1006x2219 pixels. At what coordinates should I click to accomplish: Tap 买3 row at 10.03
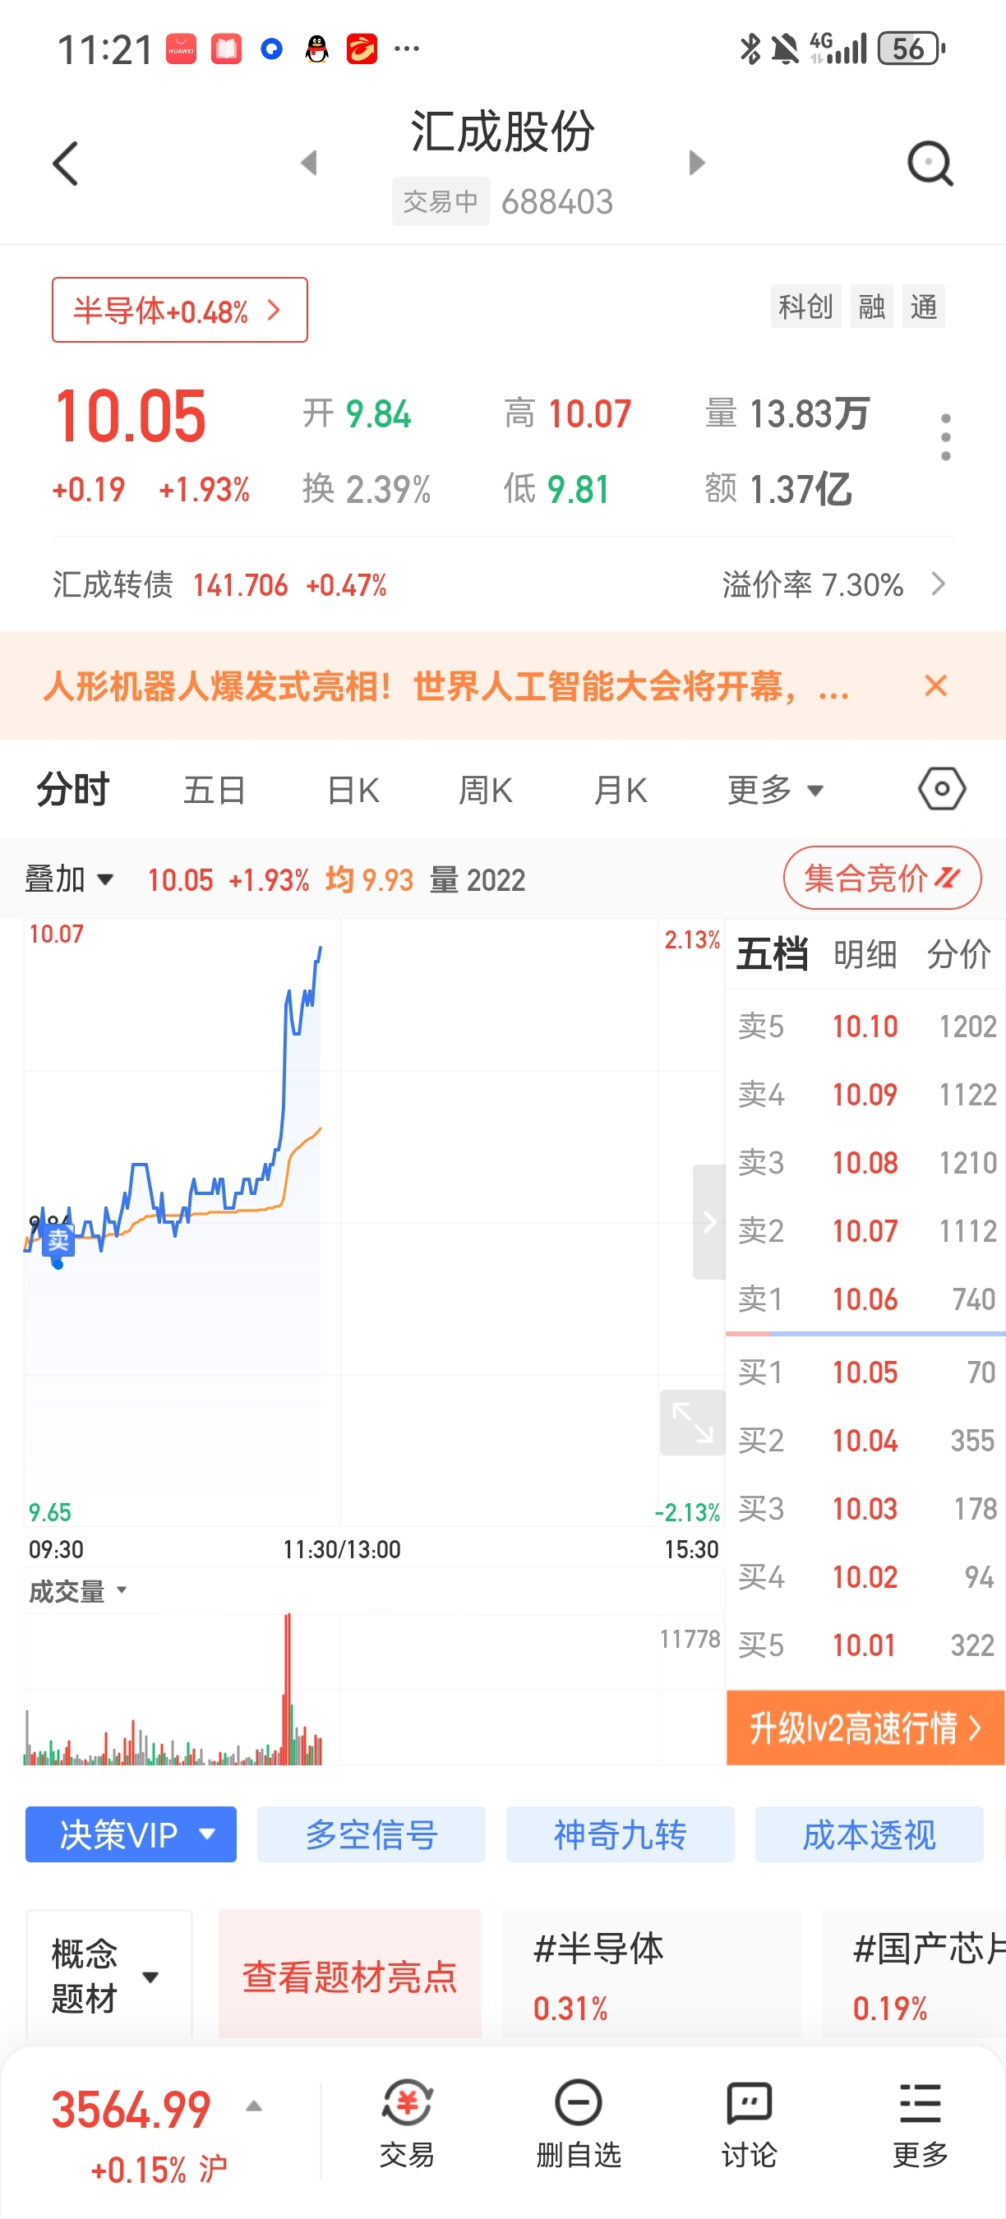pos(866,1508)
